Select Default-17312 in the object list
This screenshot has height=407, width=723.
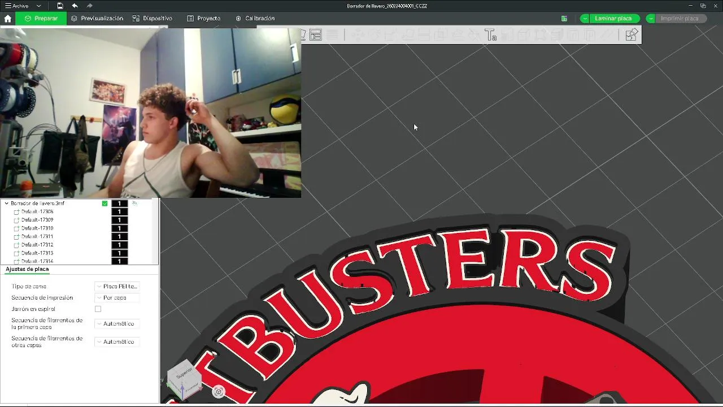[37, 245]
